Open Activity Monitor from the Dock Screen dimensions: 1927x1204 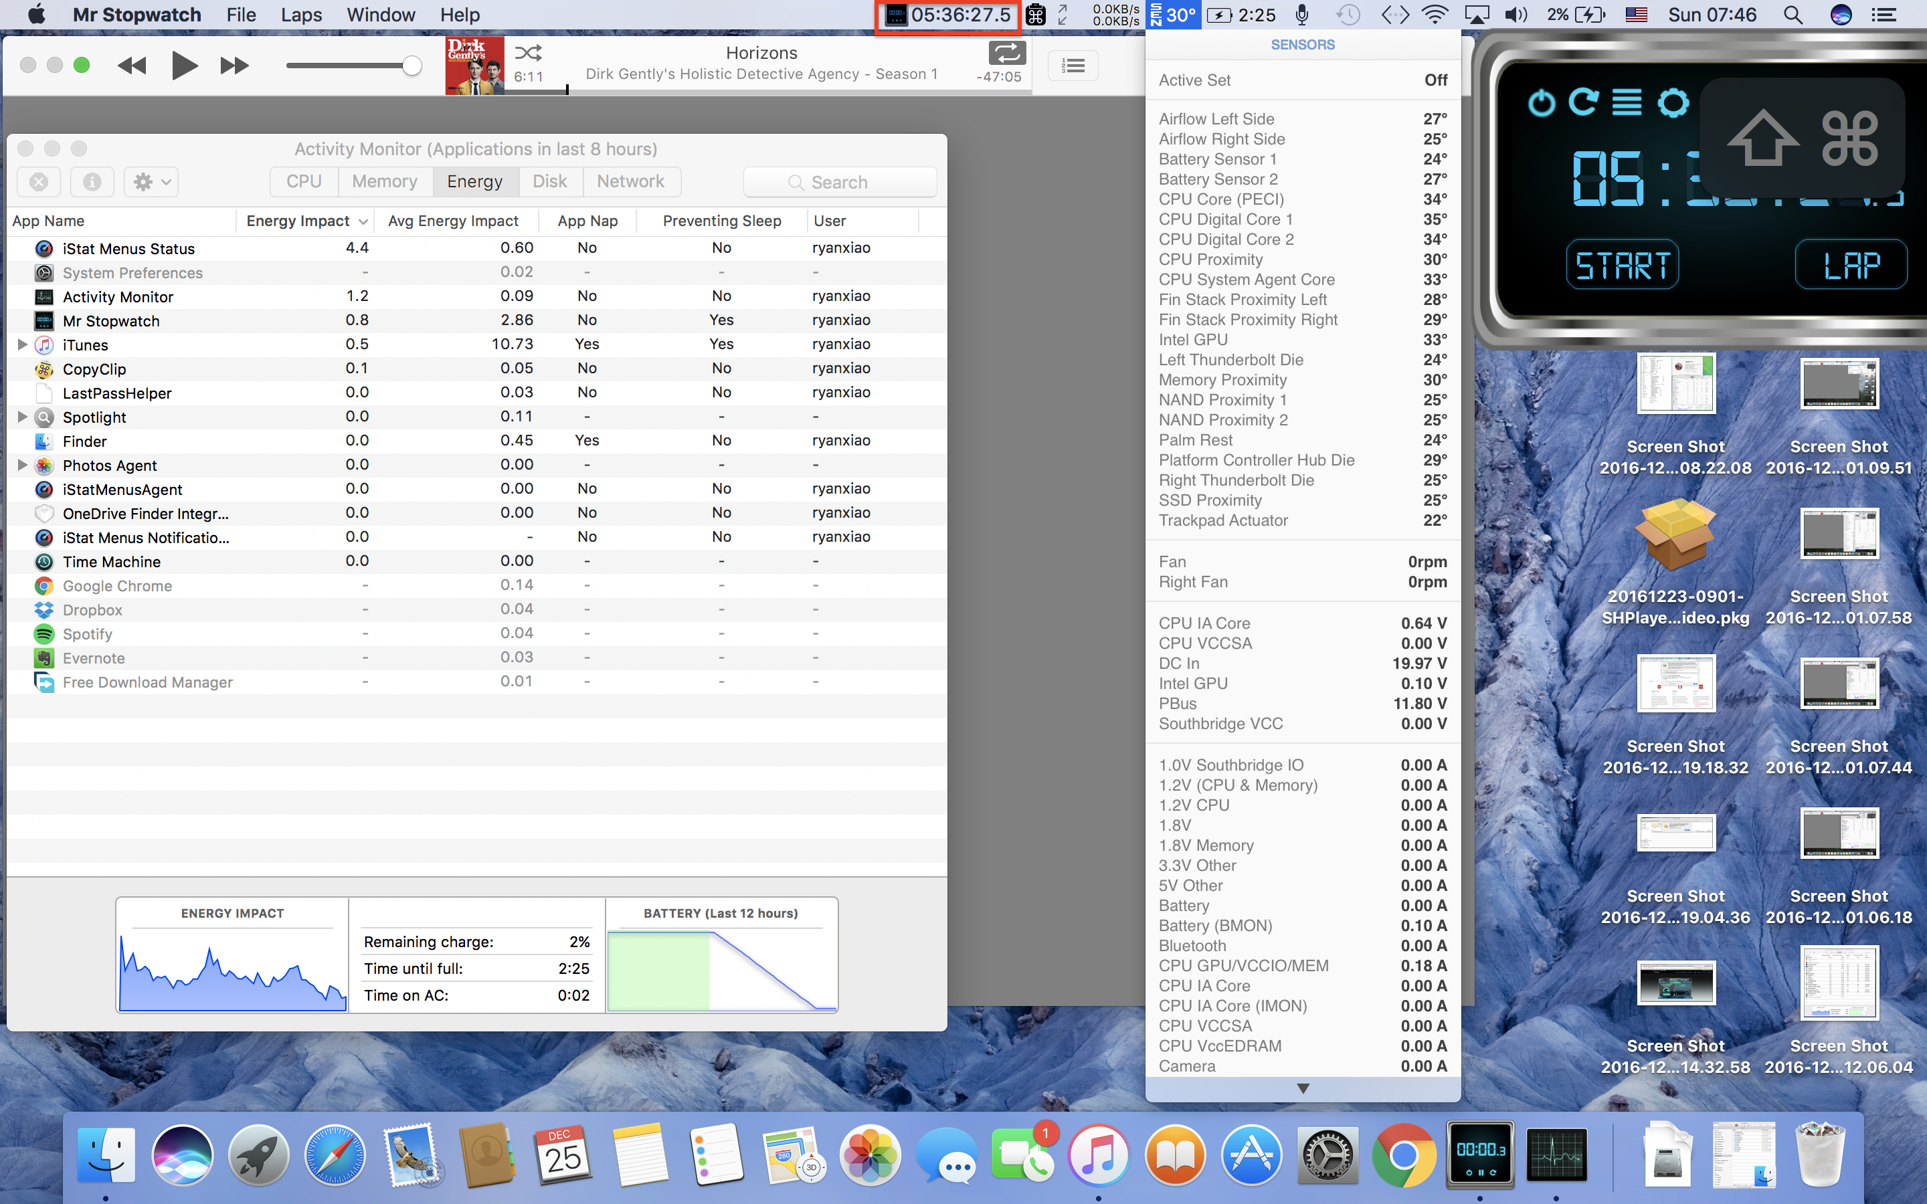point(1557,1155)
